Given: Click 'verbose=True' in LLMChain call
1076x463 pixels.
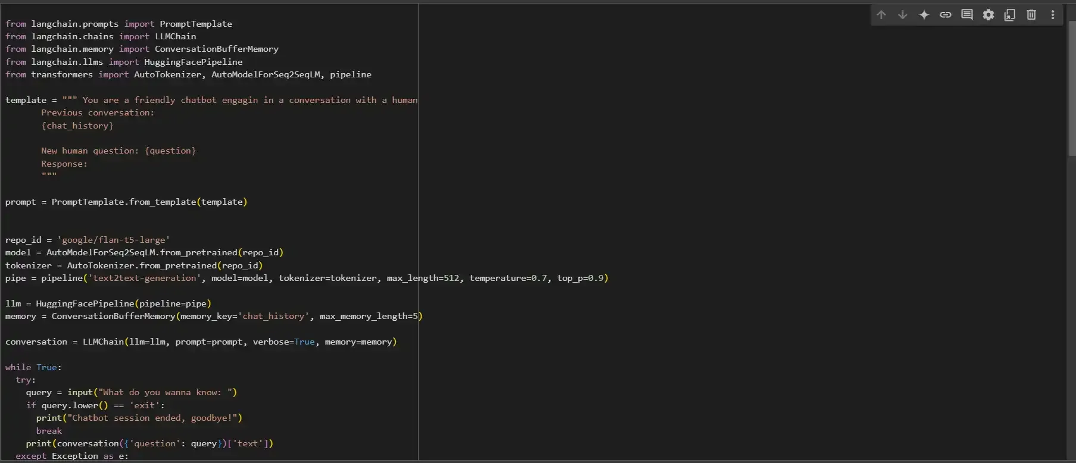Looking at the screenshot, I should point(284,342).
